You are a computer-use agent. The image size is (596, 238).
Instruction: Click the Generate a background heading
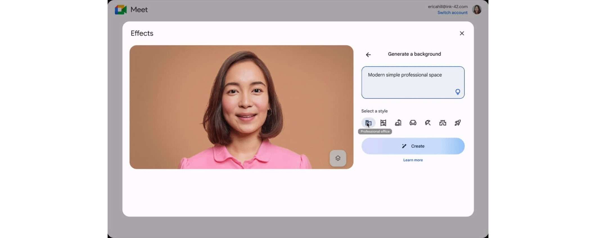coord(414,54)
